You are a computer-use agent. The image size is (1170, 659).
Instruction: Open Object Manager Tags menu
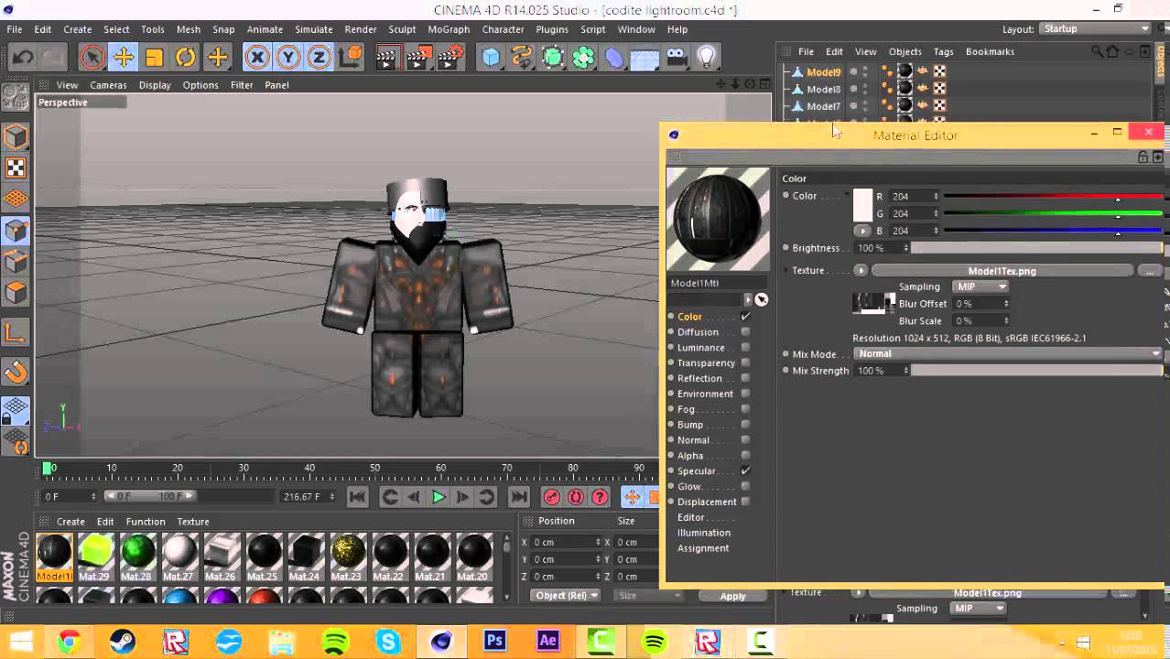click(x=943, y=52)
